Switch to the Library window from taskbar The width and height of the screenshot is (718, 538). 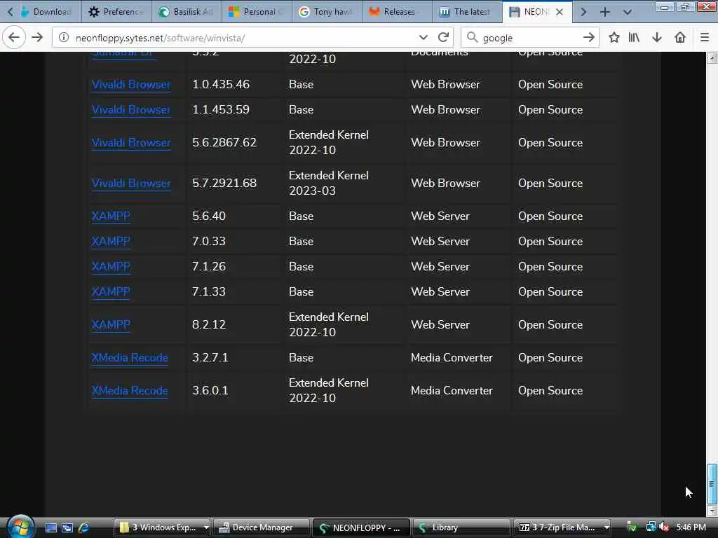(461, 527)
